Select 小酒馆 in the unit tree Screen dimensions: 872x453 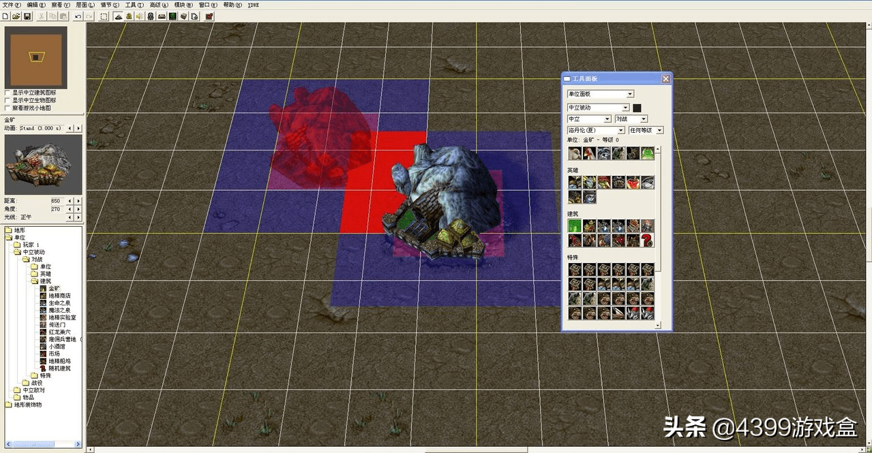(57, 346)
